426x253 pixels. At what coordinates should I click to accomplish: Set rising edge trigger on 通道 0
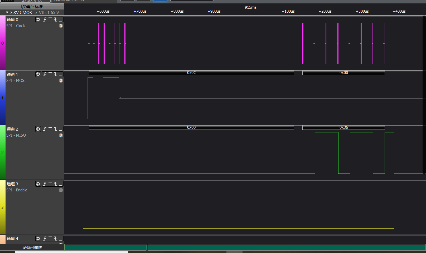point(45,19)
